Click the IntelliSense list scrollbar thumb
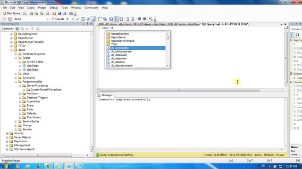The height and width of the screenshot is (169, 302). pos(168,38)
